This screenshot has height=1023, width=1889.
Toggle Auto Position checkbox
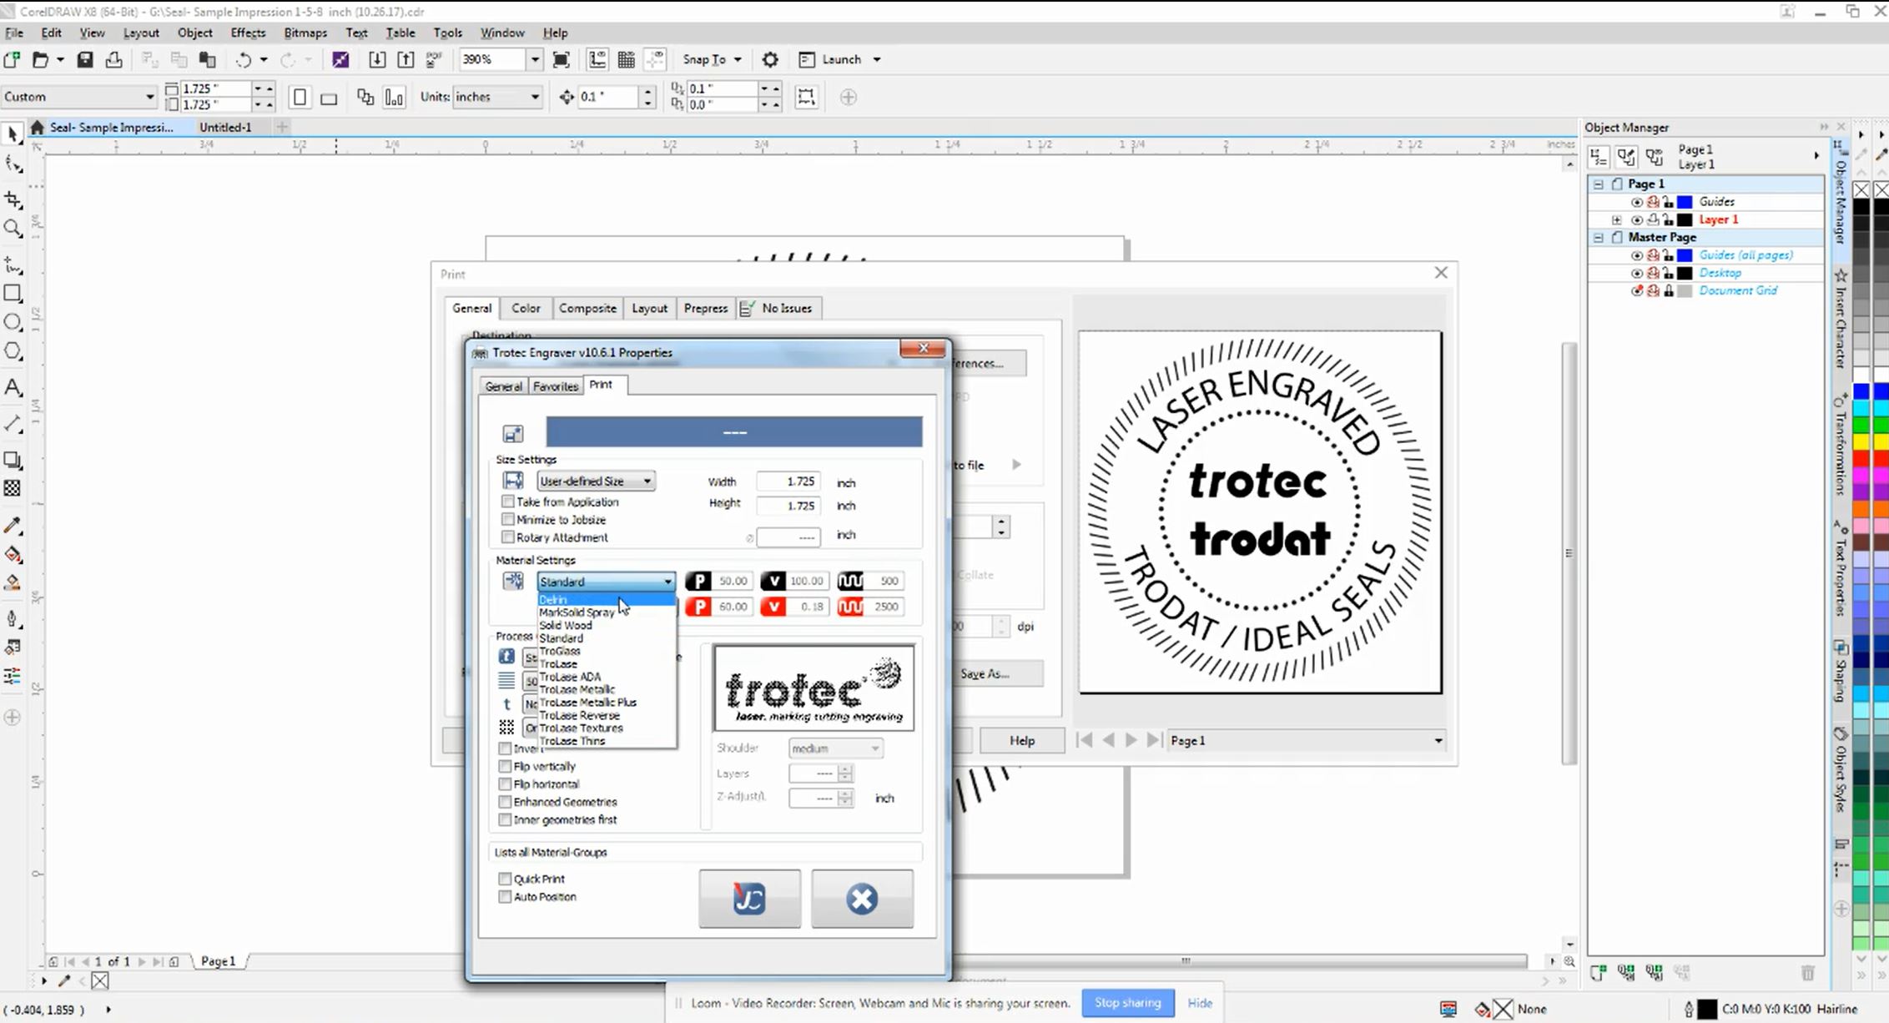coord(505,896)
